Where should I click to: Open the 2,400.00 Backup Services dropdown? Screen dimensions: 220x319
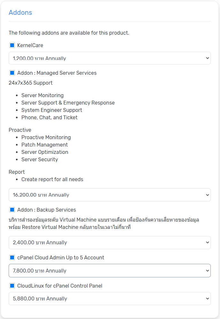point(110,243)
